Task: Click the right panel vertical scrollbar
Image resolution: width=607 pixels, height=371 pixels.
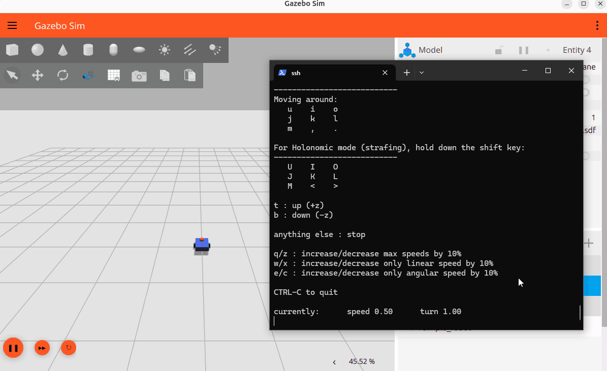Action: point(604,182)
